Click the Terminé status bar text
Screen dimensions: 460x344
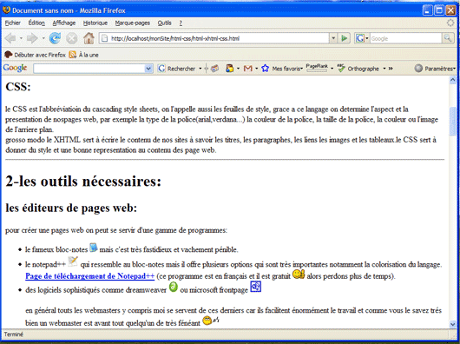[14, 334]
